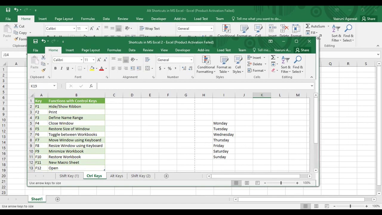Center text horizontally in front window
The image size is (382, 215).
pos(120,68)
